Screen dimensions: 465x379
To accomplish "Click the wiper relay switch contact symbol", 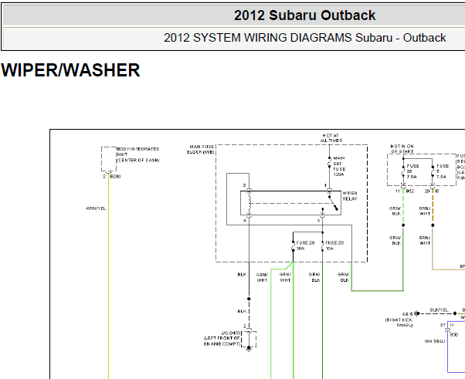I will [333, 203].
